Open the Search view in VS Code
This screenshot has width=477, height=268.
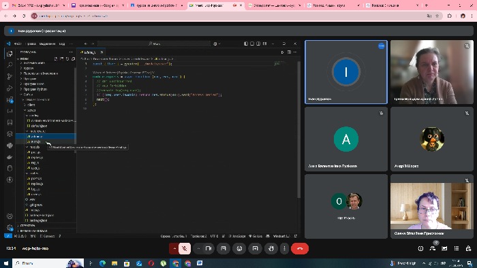pyautogui.click(x=10, y=65)
